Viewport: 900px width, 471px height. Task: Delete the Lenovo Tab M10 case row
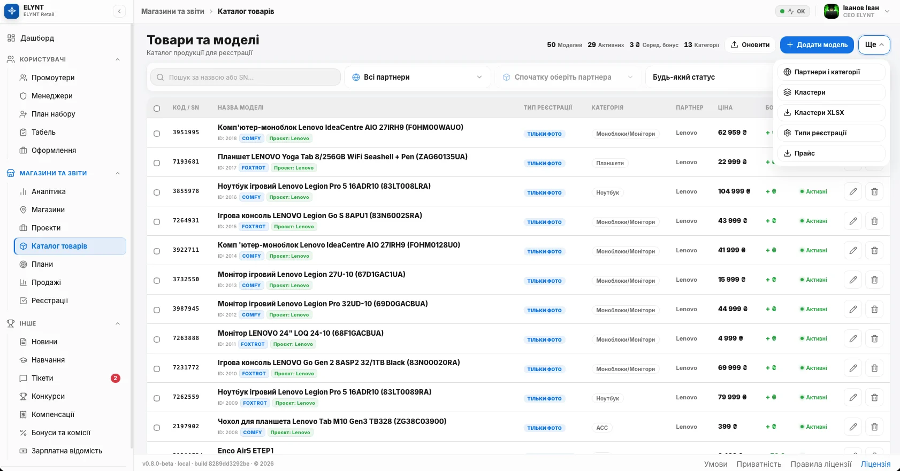(874, 427)
